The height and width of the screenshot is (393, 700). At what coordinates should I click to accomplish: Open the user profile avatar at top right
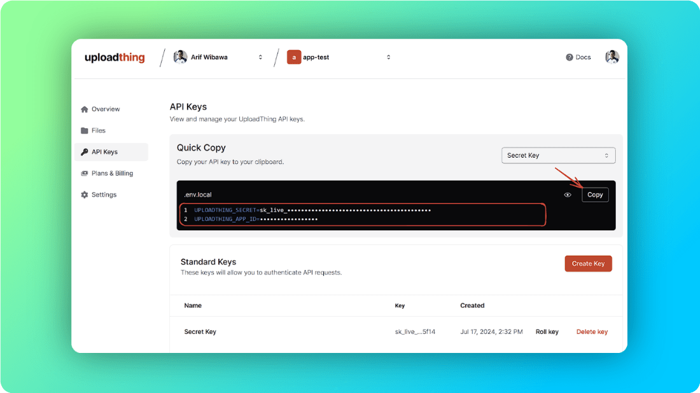pyautogui.click(x=612, y=57)
